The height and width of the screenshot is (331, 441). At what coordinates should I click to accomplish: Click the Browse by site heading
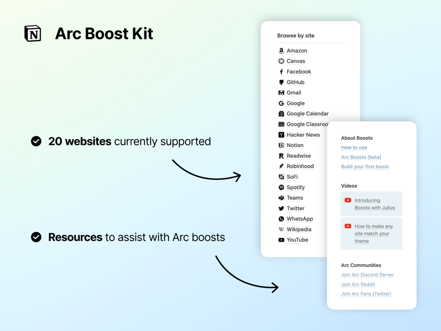pos(296,36)
